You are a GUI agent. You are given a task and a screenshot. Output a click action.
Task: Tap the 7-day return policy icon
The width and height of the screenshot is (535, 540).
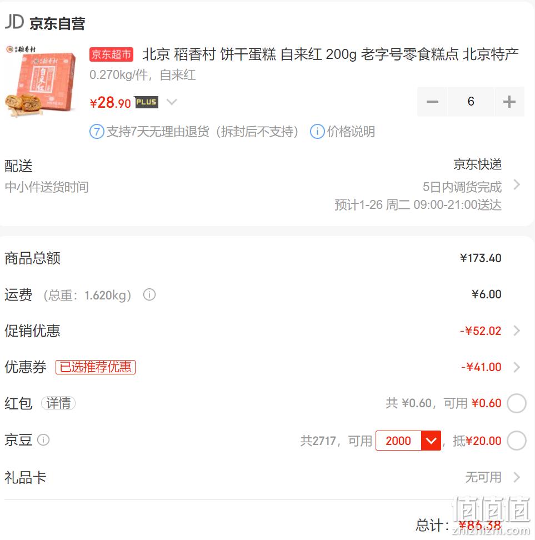coord(97,132)
